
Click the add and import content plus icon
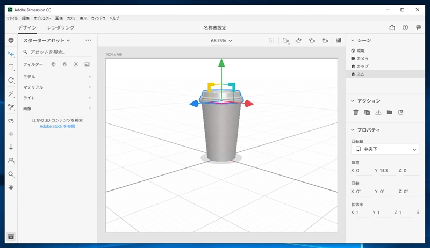coord(11,40)
